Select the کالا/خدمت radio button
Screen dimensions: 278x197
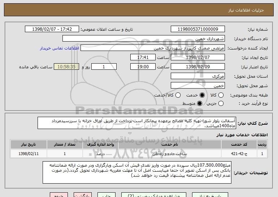(178, 95)
